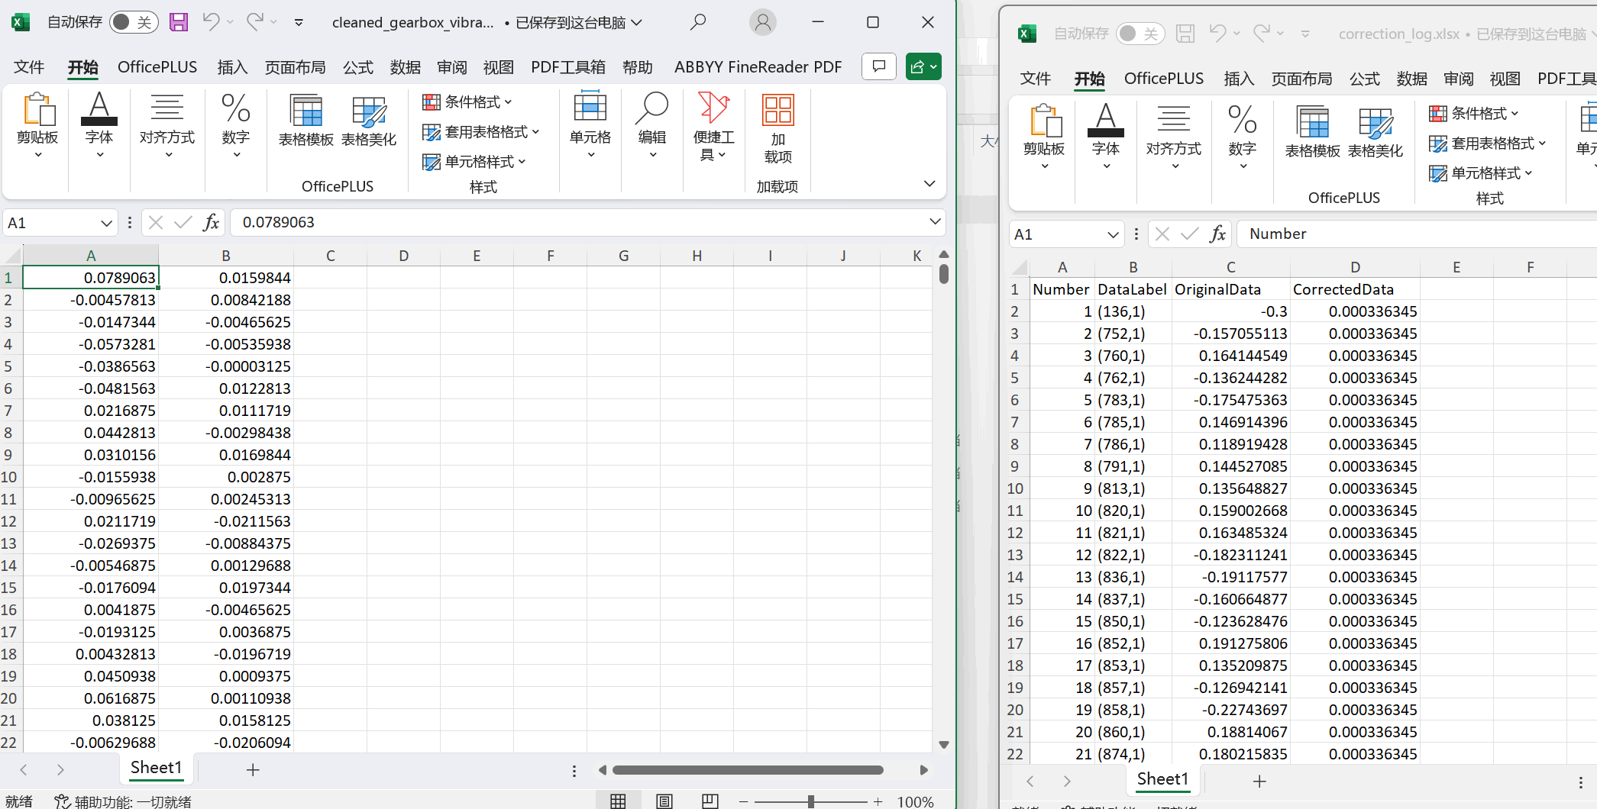Select all cells corner in left window
The image size is (1597, 809).
(11, 255)
